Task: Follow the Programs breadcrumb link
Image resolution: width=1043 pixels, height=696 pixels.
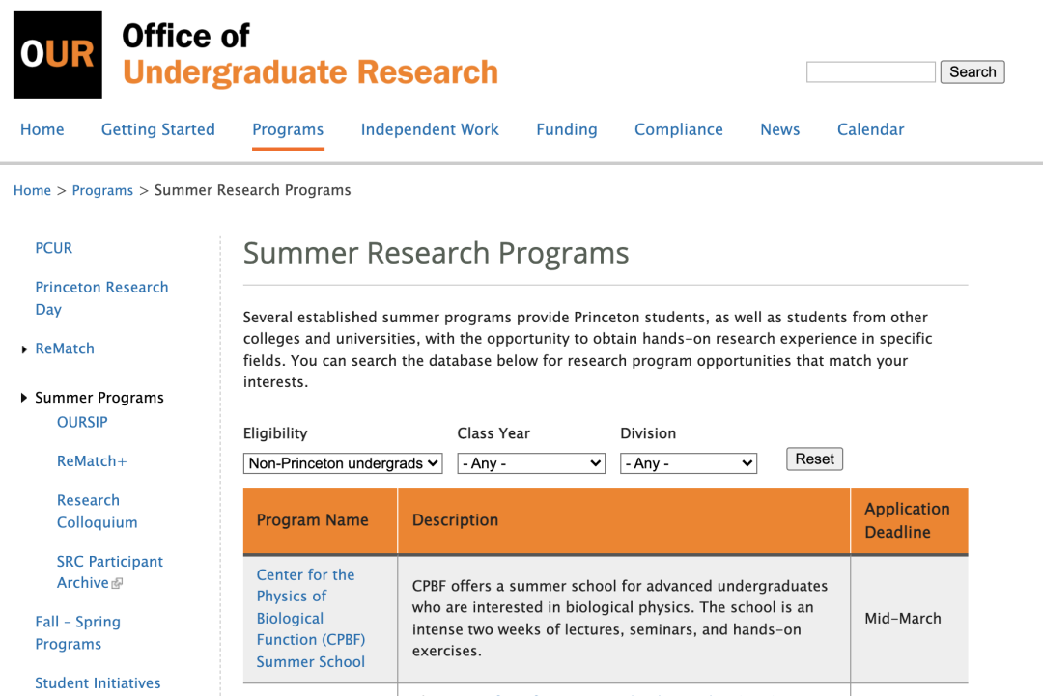Action: point(102,191)
